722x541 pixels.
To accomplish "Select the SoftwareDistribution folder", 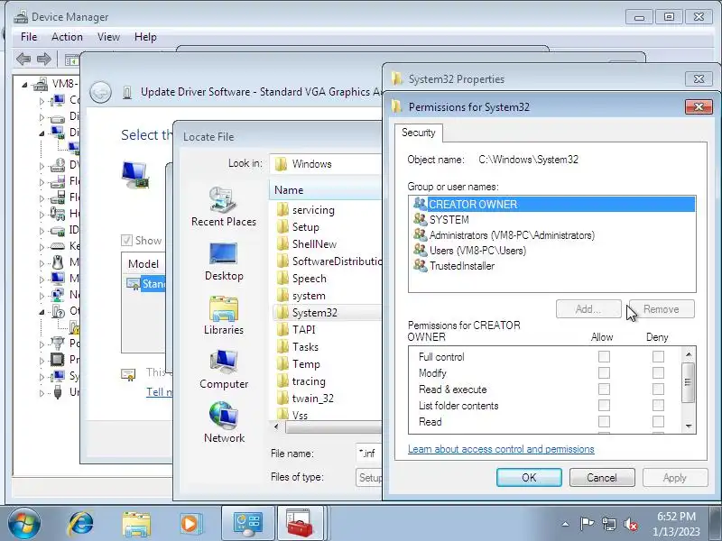I will 329,261.
